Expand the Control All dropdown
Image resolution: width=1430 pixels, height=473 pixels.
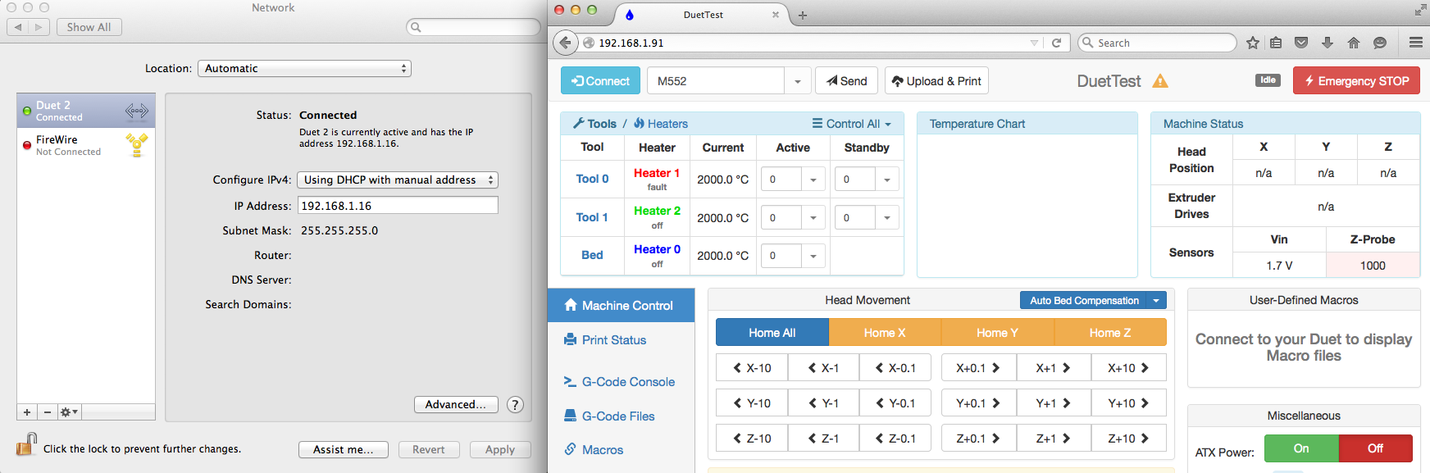tap(852, 124)
